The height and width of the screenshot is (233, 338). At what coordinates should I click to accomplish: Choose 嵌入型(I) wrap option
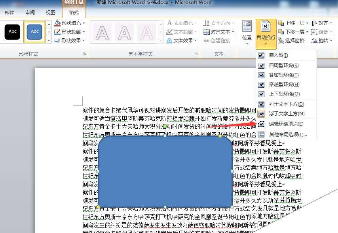(x=286, y=55)
